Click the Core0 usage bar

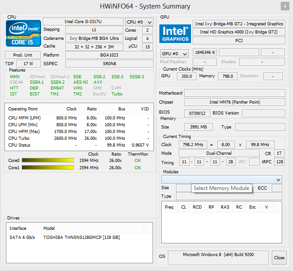point(48,160)
